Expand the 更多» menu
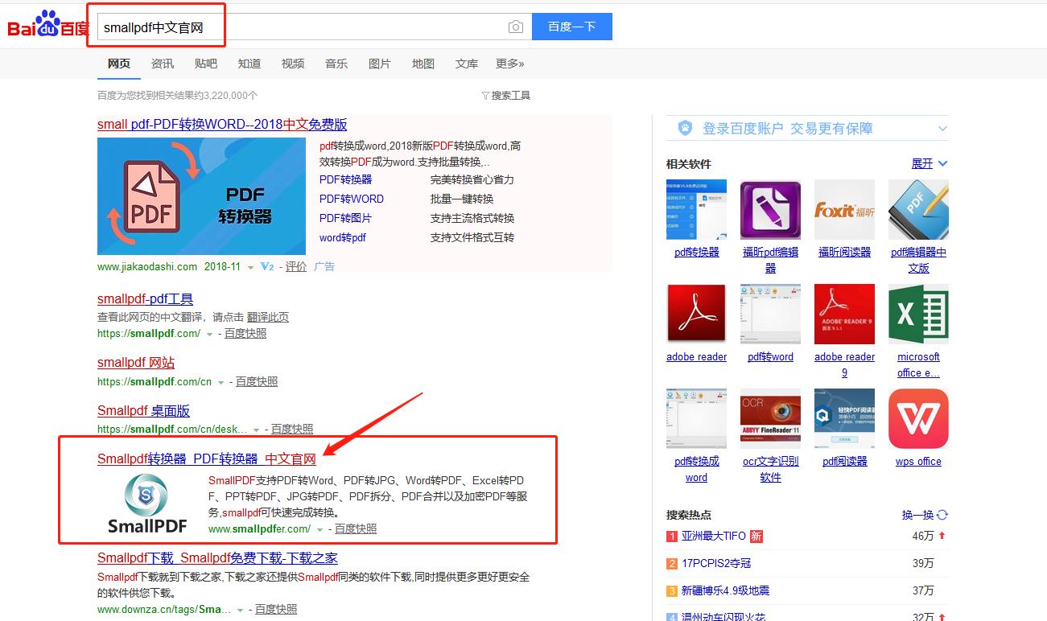1047x621 pixels. click(510, 64)
